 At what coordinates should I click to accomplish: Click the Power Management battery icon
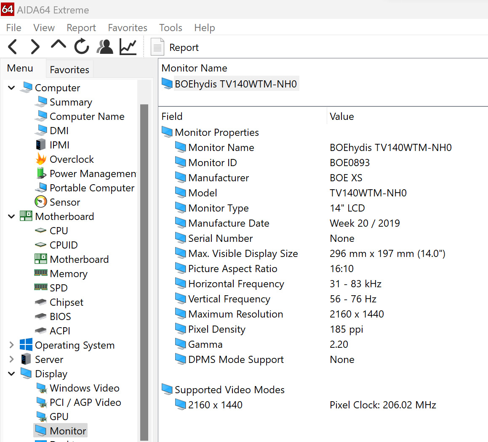tap(41, 173)
